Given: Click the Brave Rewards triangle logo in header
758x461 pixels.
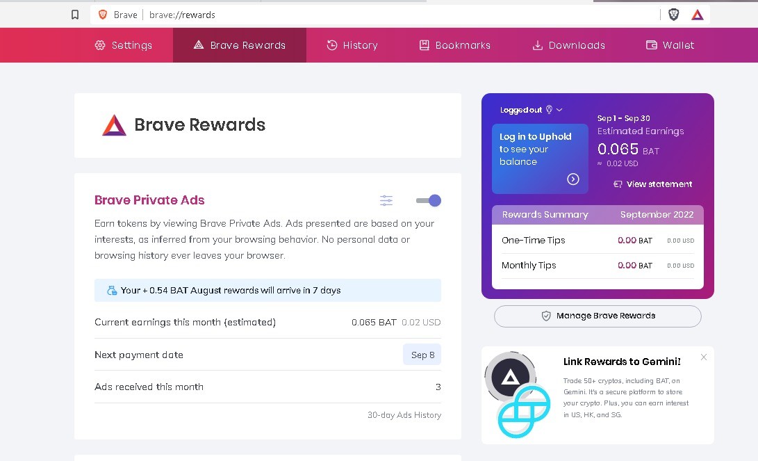Looking at the screenshot, I should [114, 124].
